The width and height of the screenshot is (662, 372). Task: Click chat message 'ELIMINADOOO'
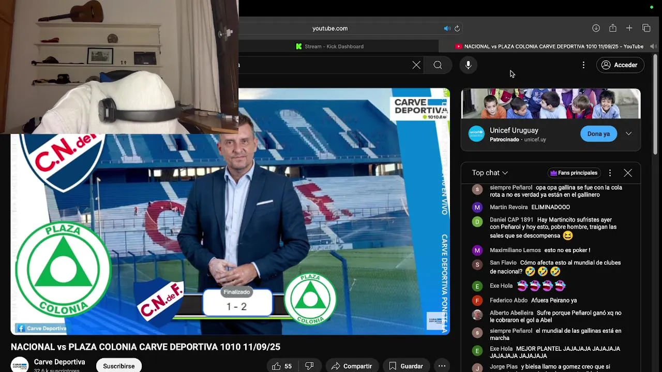pos(550,207)
